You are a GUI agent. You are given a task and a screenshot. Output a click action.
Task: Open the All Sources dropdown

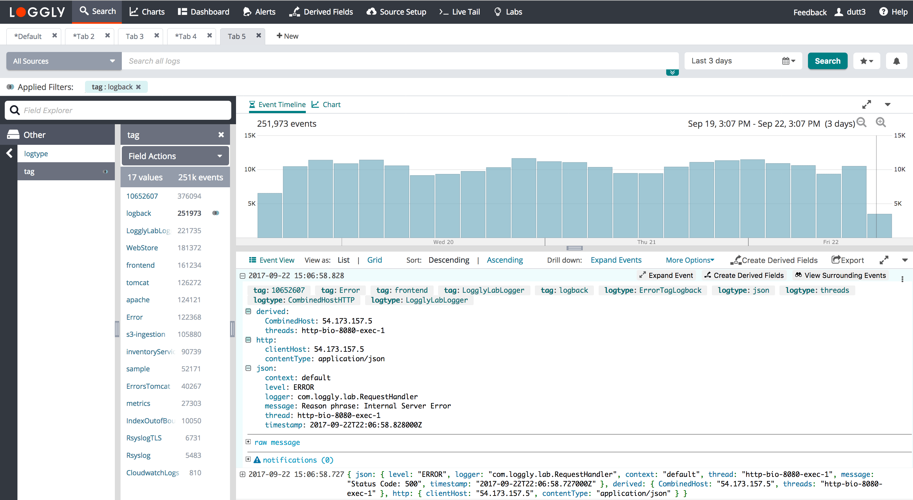(64, 61)
